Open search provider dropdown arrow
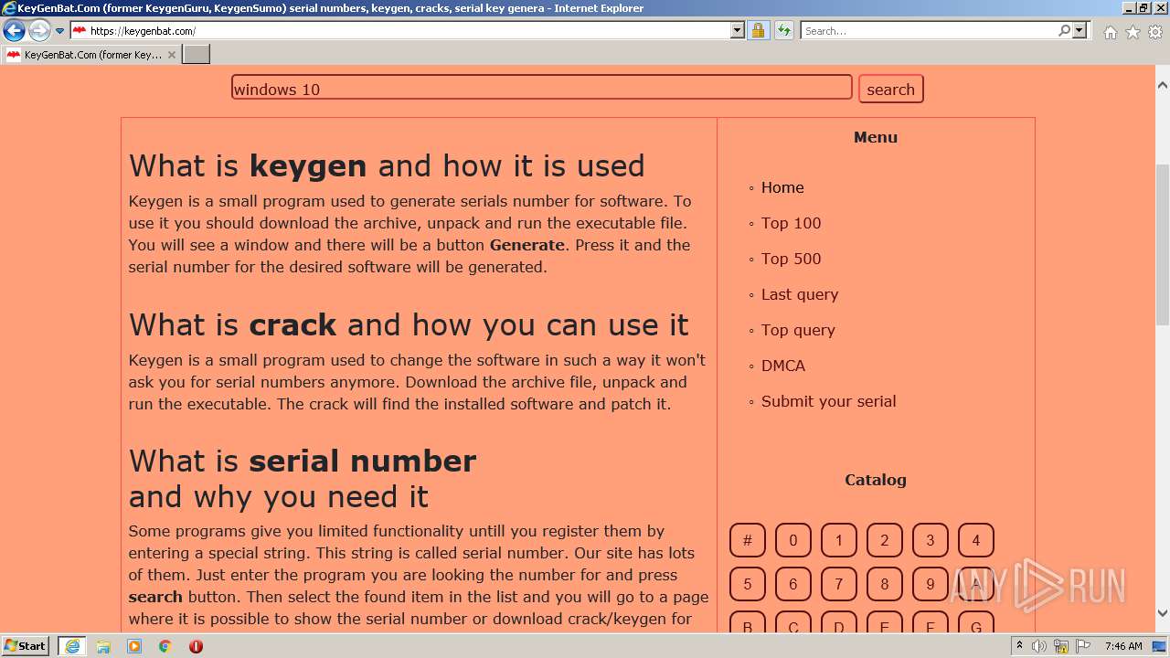The image size is (1170, 658). [x=1080, y=31]
